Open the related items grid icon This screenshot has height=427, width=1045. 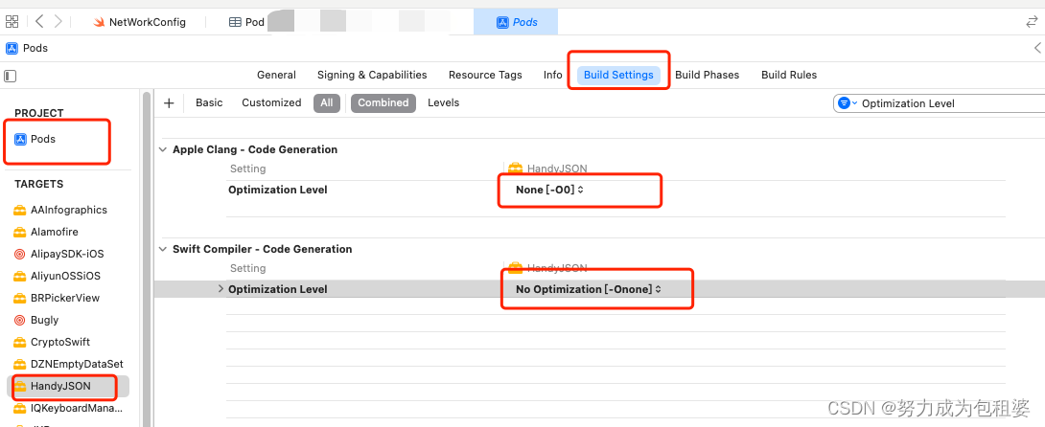point(12,21)
